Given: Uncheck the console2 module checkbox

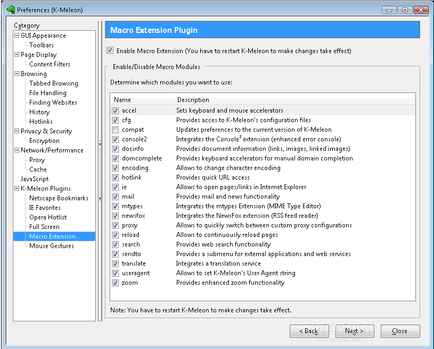Looking at the screenshot, I should (x=116, y=139).
